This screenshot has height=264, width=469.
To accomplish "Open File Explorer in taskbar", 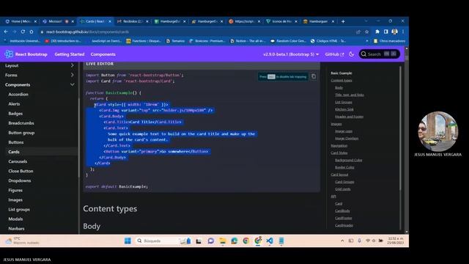I will point(222,241).
